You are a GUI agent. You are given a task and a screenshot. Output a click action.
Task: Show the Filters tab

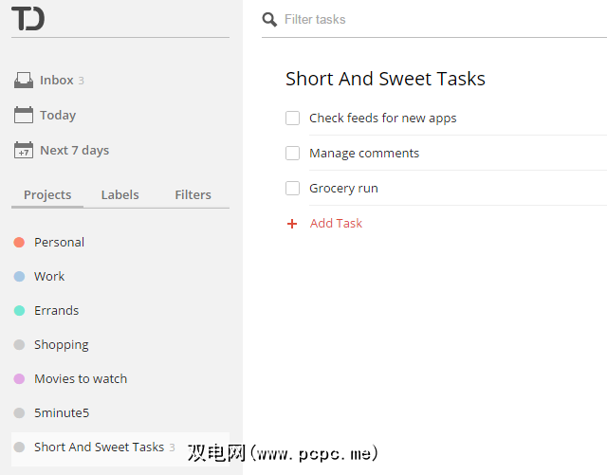[x=193, y=195]
